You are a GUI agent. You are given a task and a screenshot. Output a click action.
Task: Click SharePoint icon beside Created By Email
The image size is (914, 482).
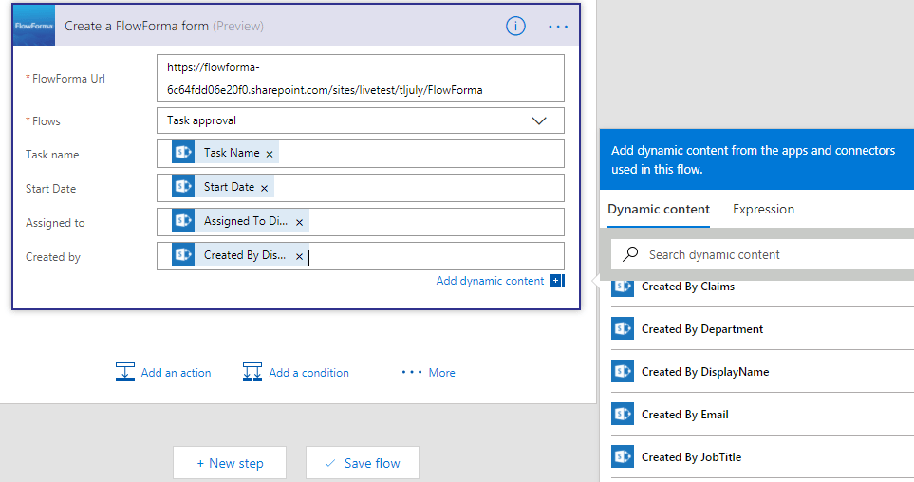623,415
